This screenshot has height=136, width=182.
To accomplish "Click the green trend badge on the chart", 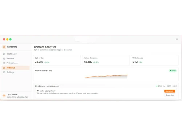I will [173, 71].
